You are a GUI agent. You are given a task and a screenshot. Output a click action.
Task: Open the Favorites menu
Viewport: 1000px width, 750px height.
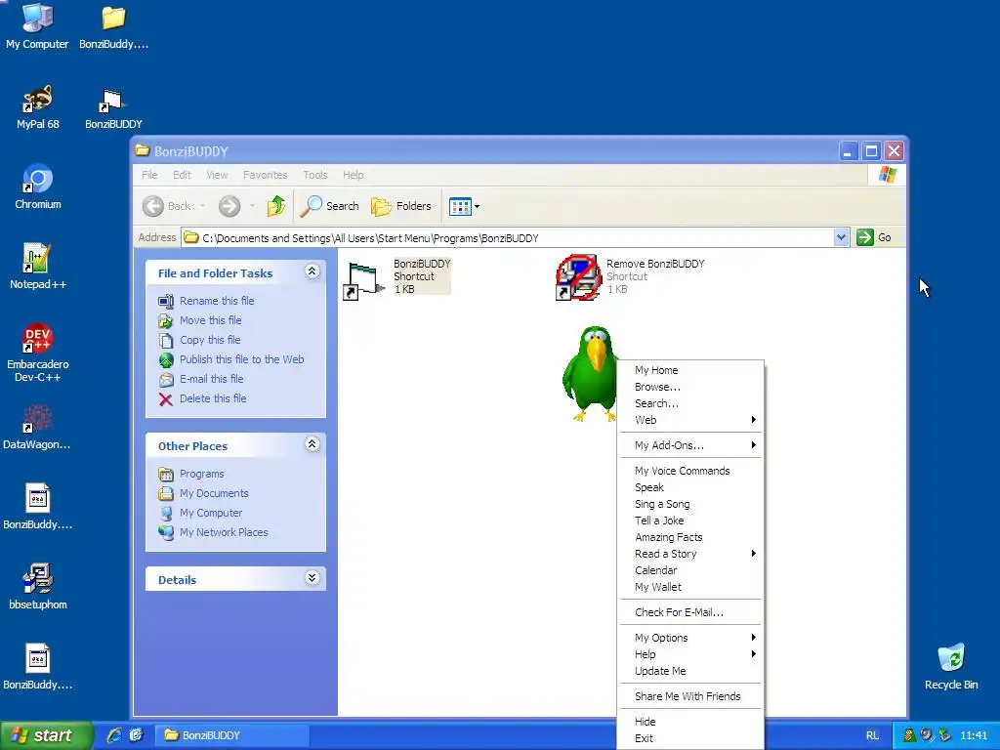pyautogui.click(x=265, y=175)
